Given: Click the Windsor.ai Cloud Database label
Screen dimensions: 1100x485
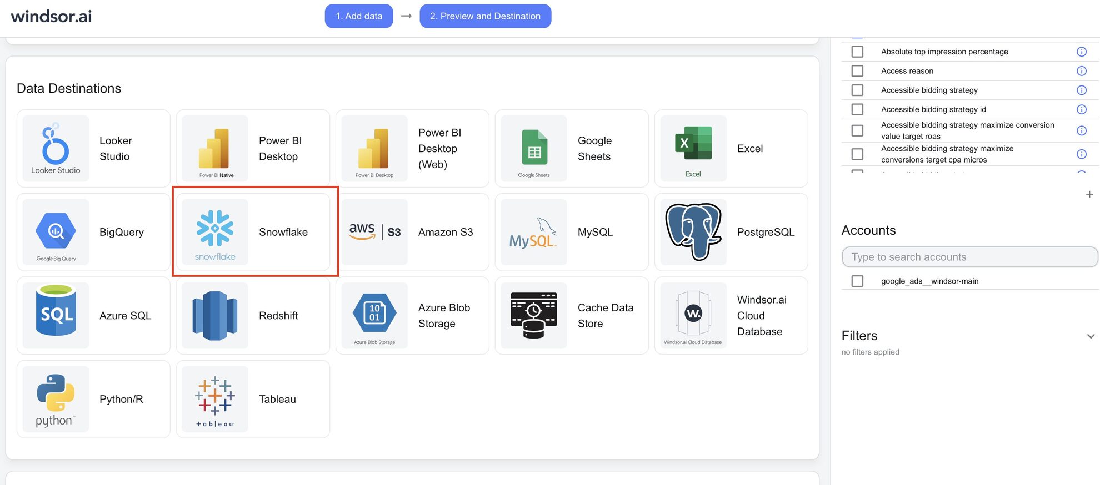Looking at the screenshot, I should coord(762,315).
